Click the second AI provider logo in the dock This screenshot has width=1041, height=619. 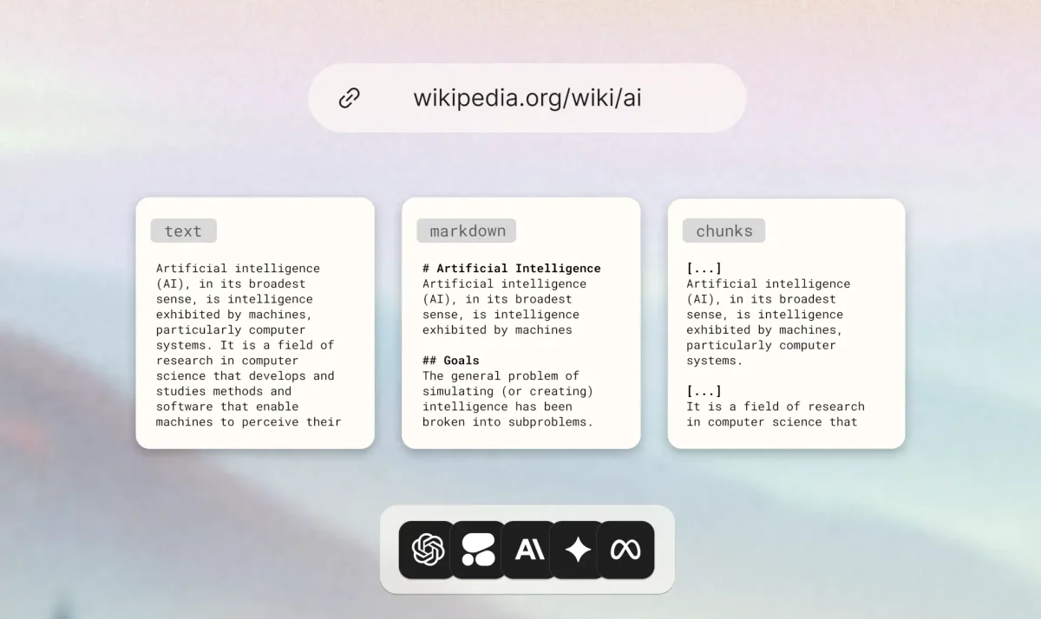coord(478,550)
